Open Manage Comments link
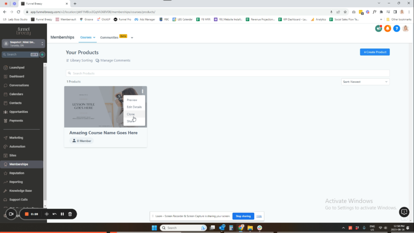 point(113,60)
